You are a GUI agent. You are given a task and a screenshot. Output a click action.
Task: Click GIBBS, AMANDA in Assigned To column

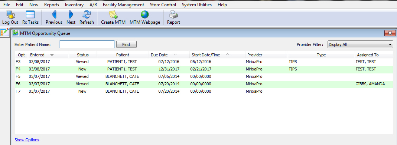click(x=370, y=83)
